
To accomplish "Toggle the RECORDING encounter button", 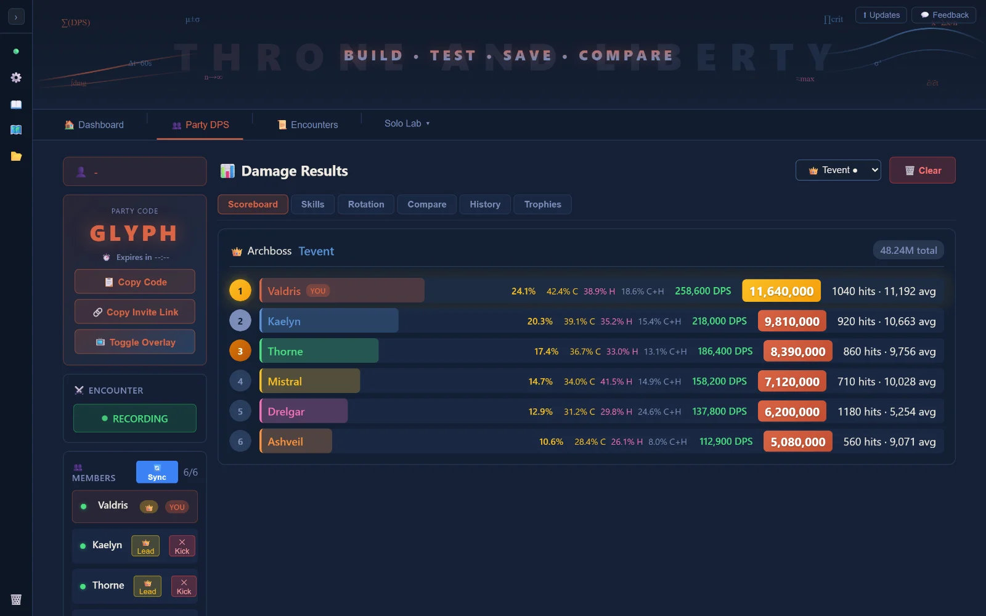I will 134,418.
